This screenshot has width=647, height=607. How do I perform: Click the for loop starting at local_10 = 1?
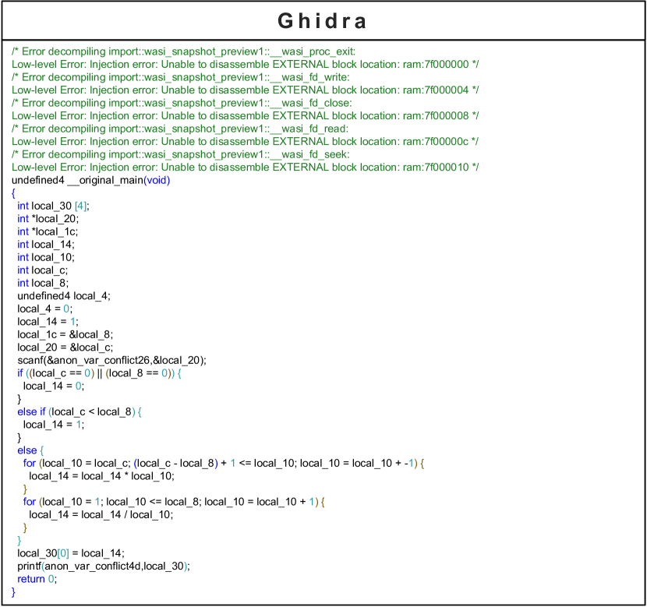click(174, 502)
